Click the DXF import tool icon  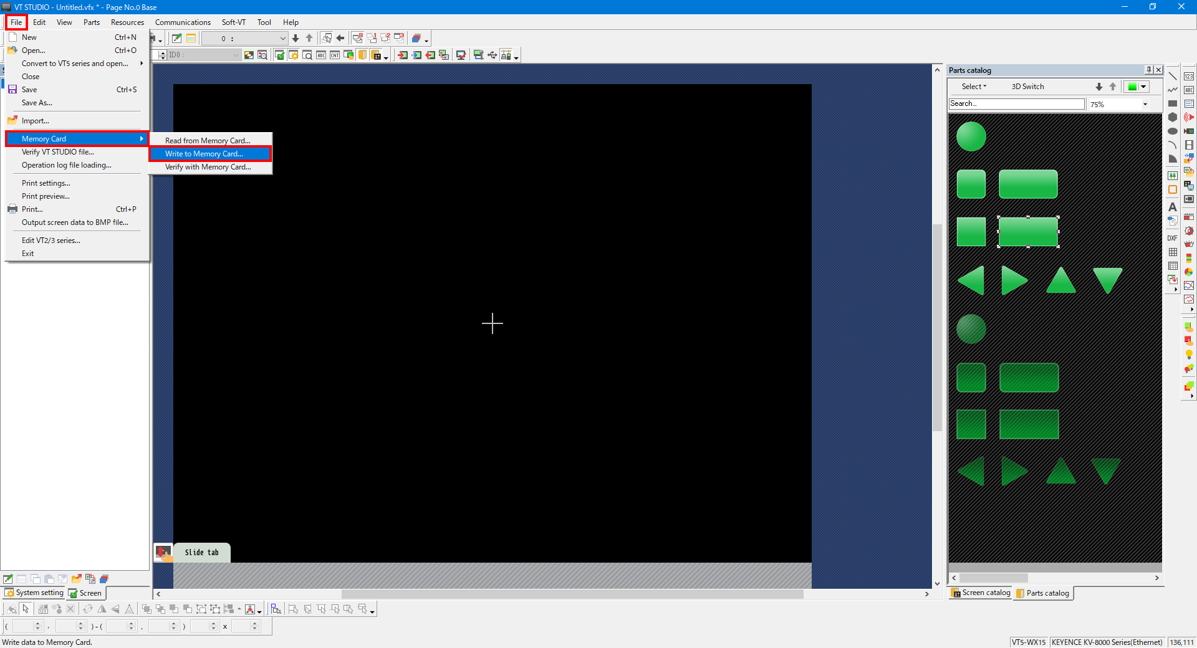(1173, 238)
